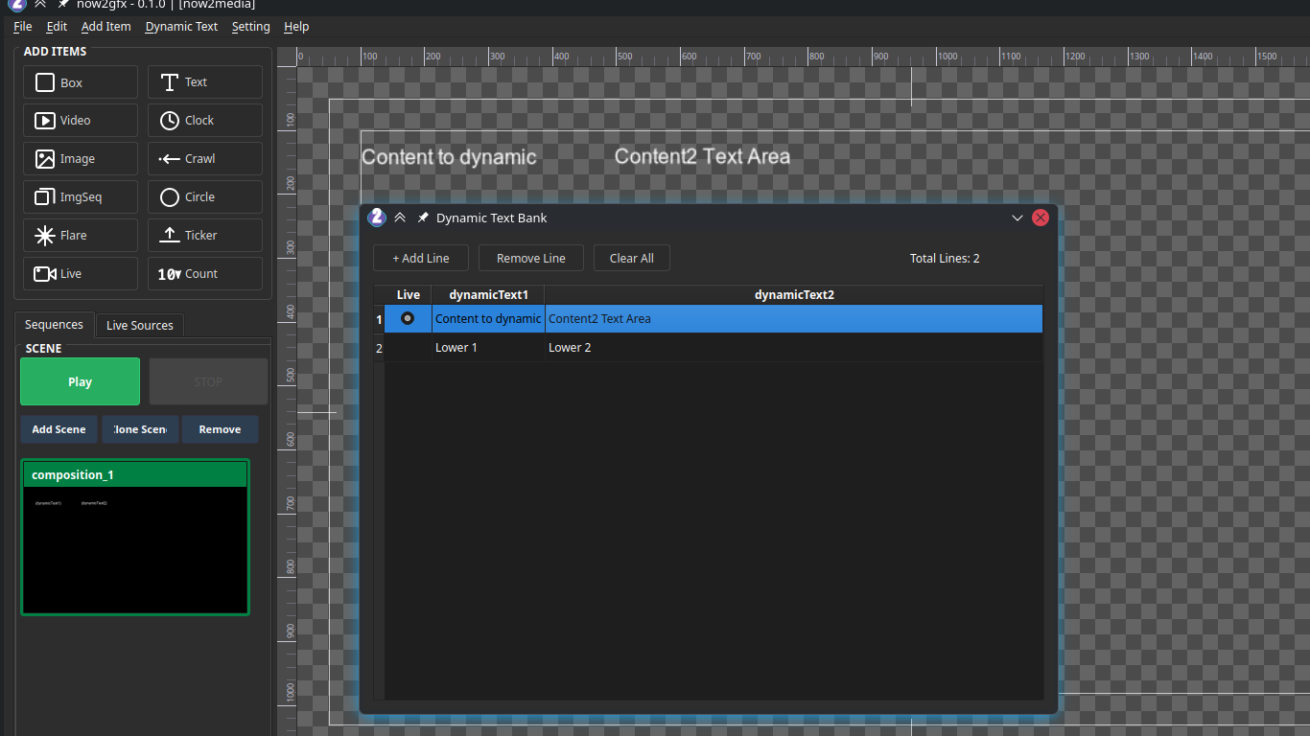Add a Ticker item

205,236
